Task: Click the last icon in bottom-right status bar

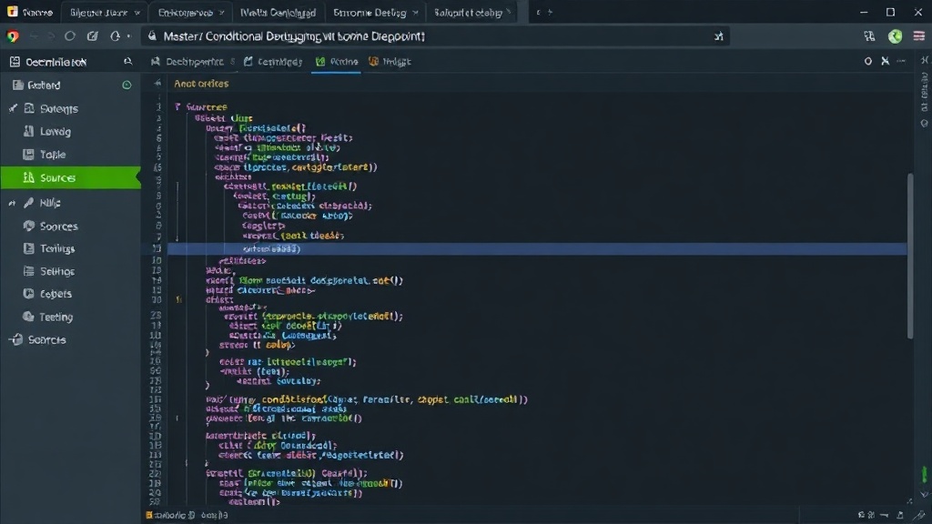Action: (920, 515)
